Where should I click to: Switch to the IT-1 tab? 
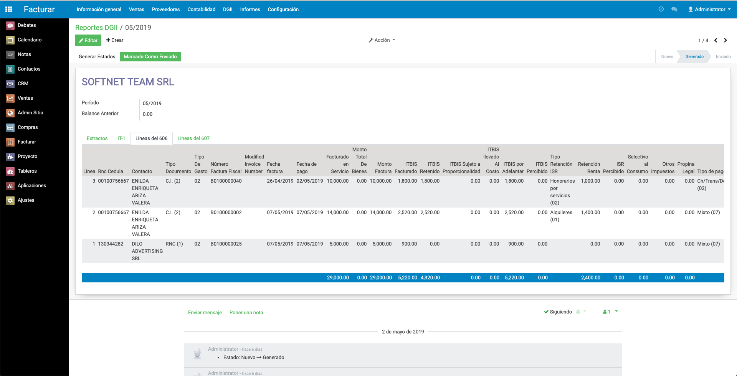pos(121,139)
